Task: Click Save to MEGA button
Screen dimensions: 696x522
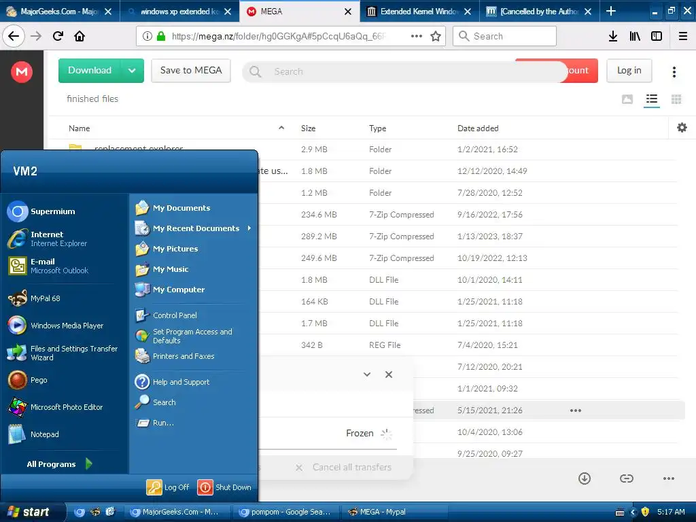Action: click(191, 71)
